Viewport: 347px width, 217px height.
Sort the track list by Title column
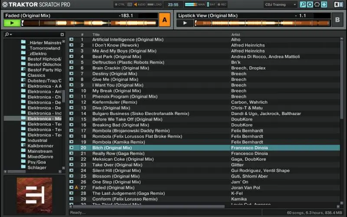pos(96,34)
